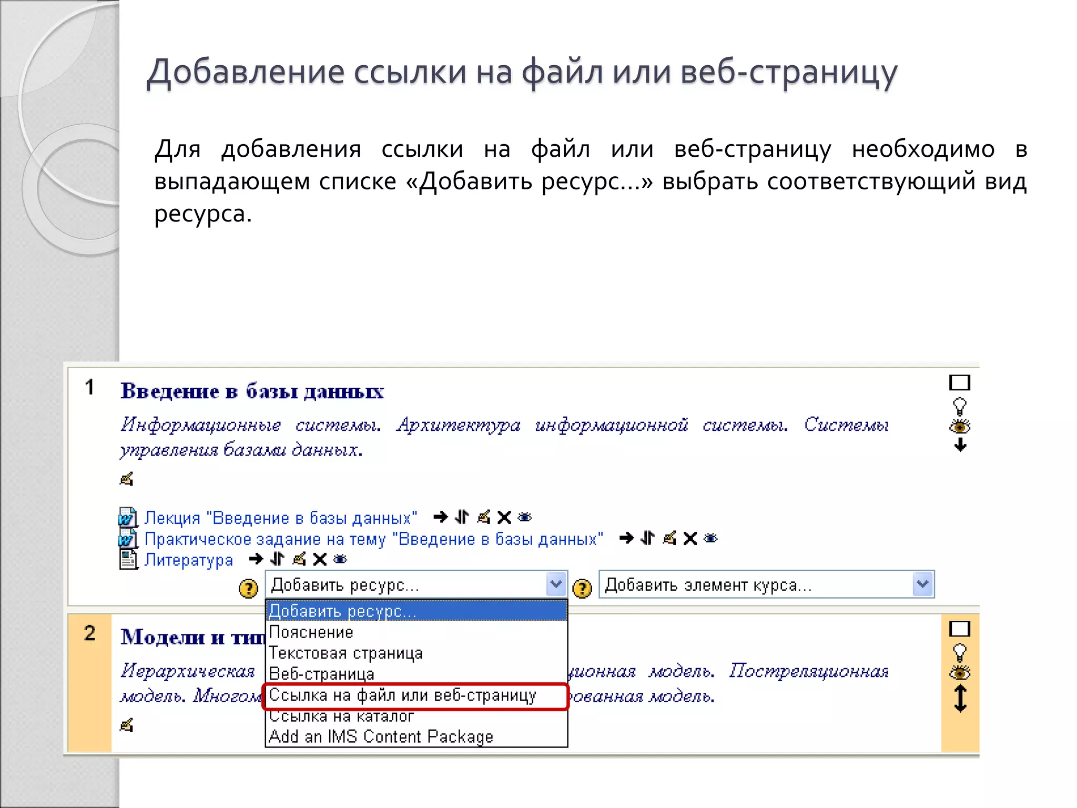
Task: Click slide title Добавление ссылки на файл
Action: [522, 73]
